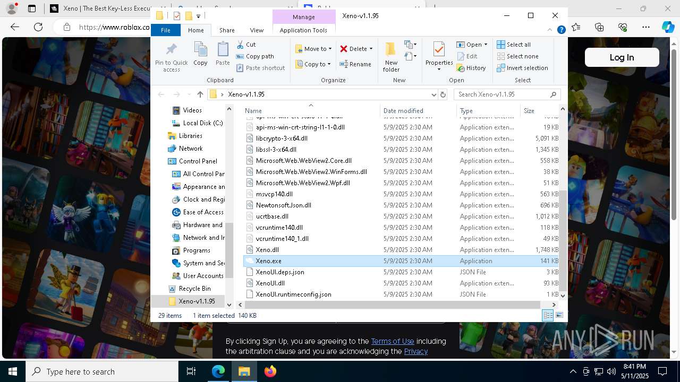Expand the Delete dropdown arrow
The image size is (680, 382).
pyautogui.click(x=371, y=49)
